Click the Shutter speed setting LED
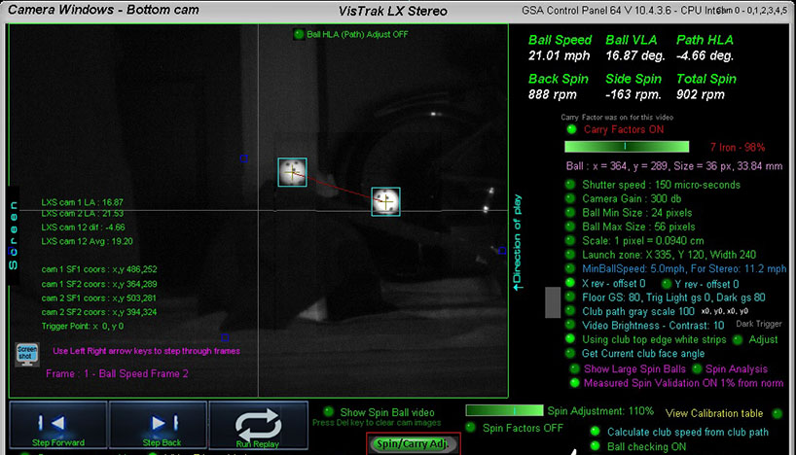 (x=570, y=184)
